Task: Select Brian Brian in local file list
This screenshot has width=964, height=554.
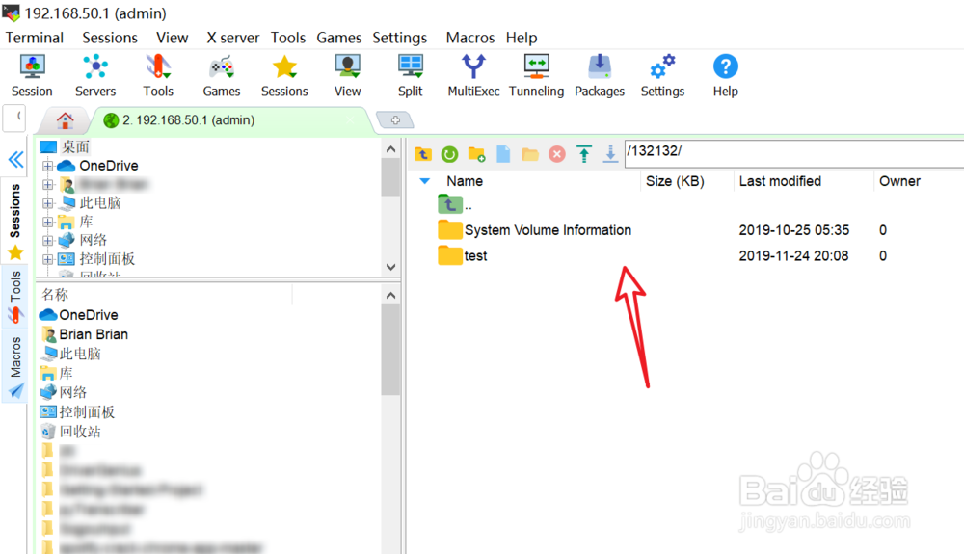Action: tap(85, 334)
